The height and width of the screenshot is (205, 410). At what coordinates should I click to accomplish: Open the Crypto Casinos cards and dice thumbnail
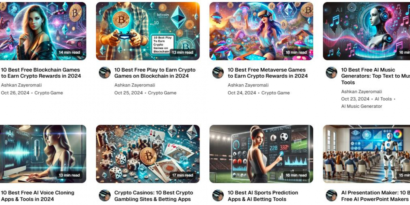(148, 154)
